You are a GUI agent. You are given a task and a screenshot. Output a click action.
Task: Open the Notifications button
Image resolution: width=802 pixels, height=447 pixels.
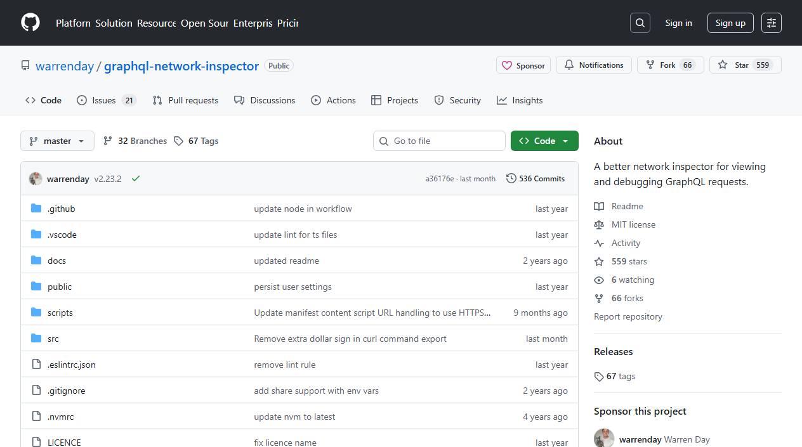[x=593, y=65]
